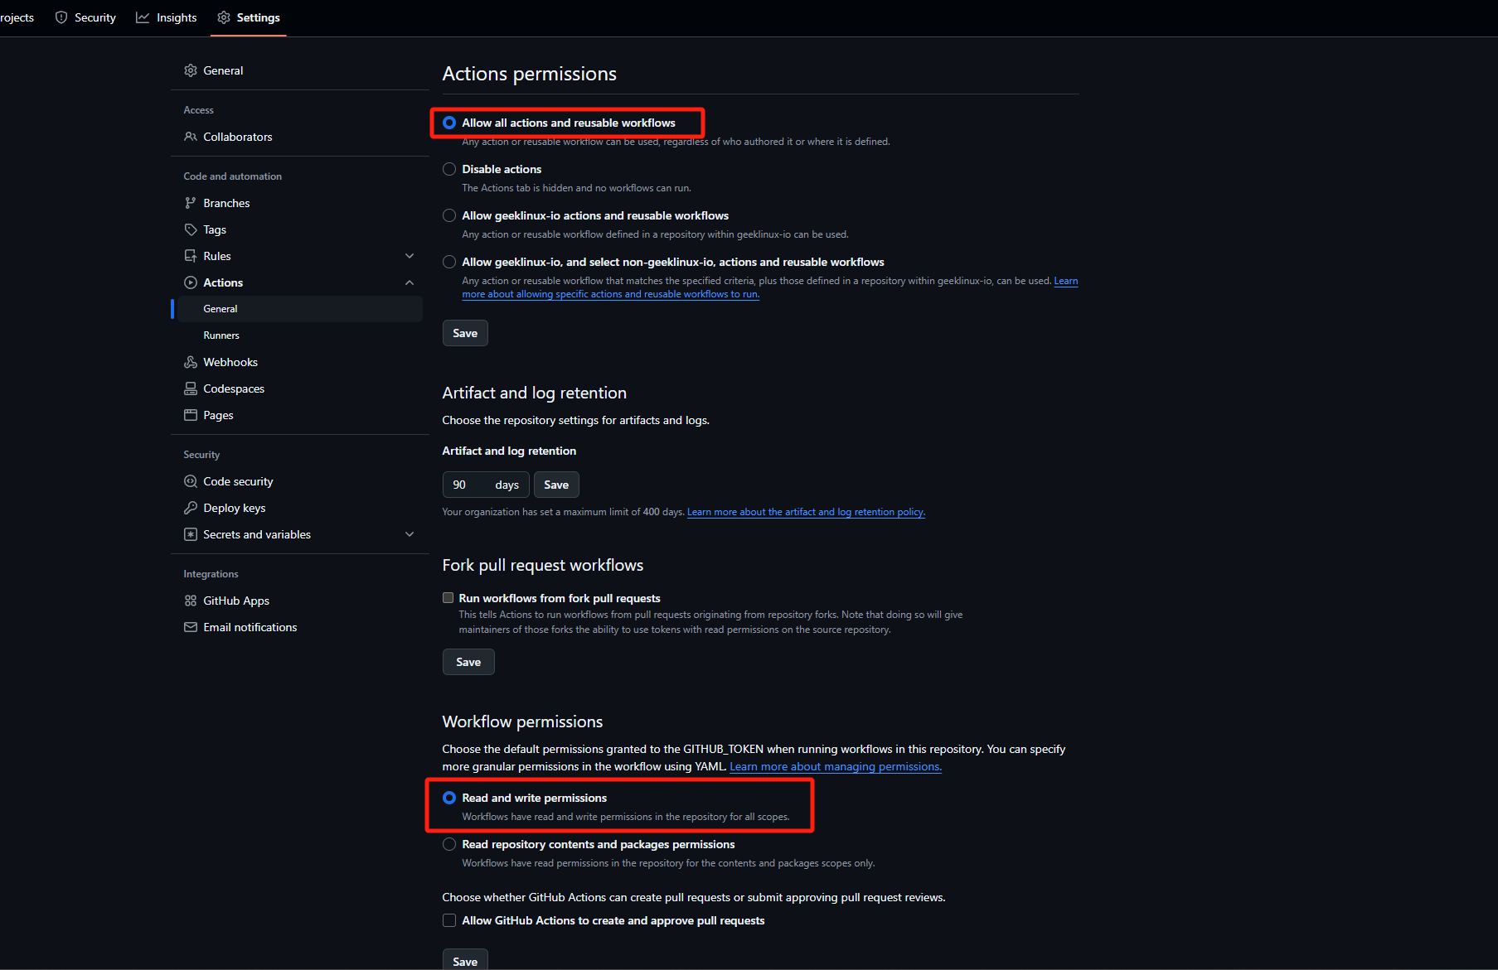Check Allow GitHub Actions to create pull requests
The width and height of the screenshot is (1498, 970).
(x=449, y=920)
